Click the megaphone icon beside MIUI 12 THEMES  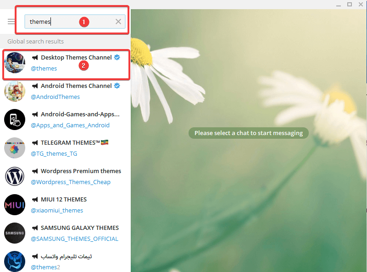[36, 199]
